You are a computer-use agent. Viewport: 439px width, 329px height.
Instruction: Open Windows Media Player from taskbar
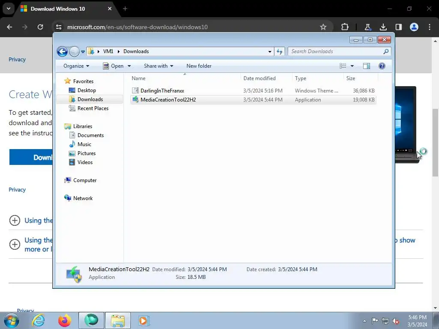[x=144, y=320]
